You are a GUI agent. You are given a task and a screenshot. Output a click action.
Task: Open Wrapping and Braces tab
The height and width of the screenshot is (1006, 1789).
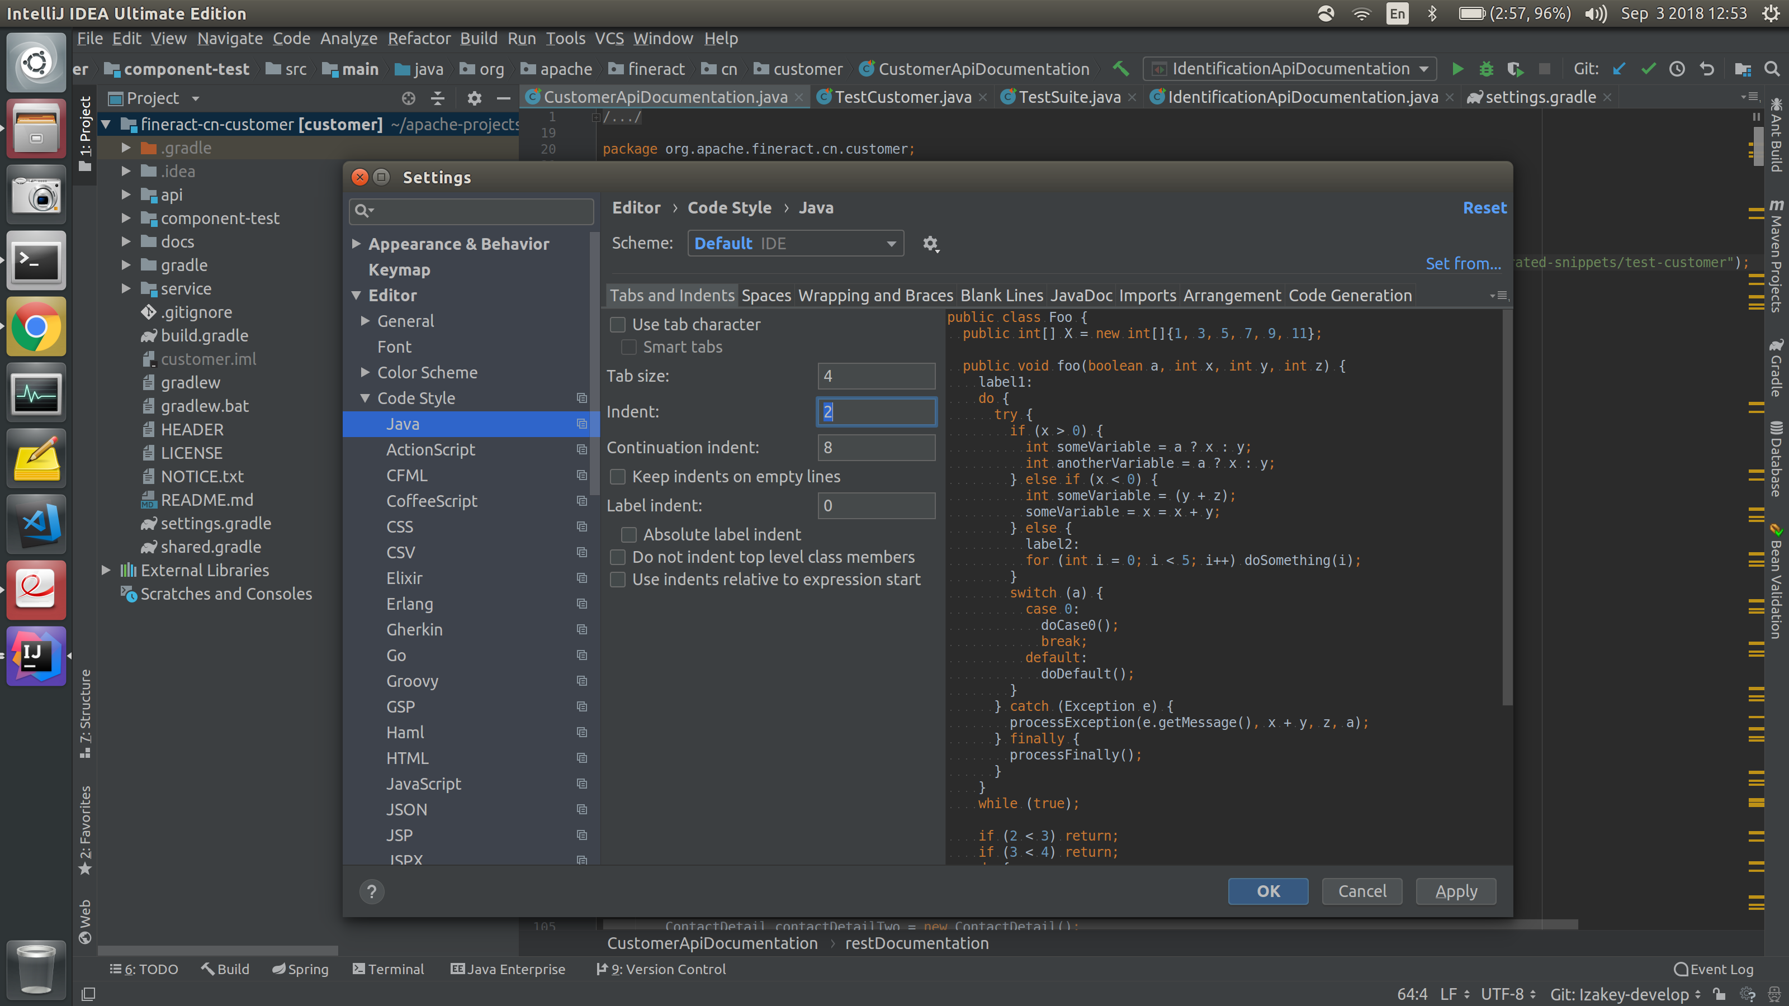(875, 296)
